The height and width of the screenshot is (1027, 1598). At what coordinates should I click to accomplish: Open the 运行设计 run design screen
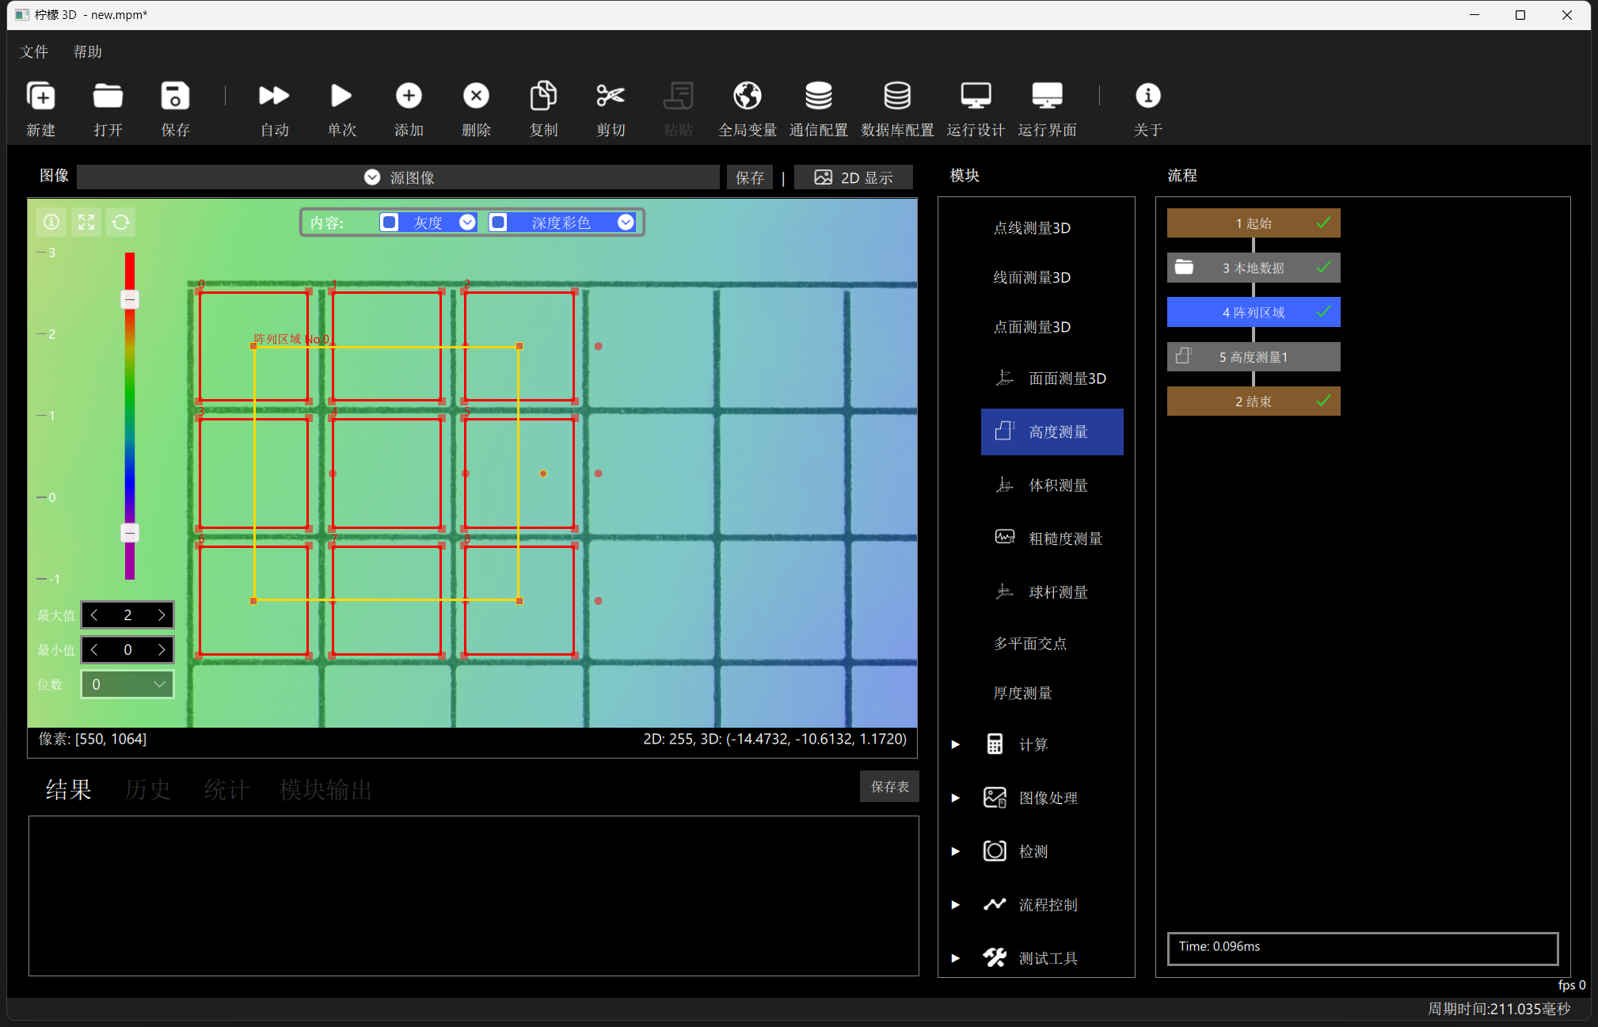(976, 96)
